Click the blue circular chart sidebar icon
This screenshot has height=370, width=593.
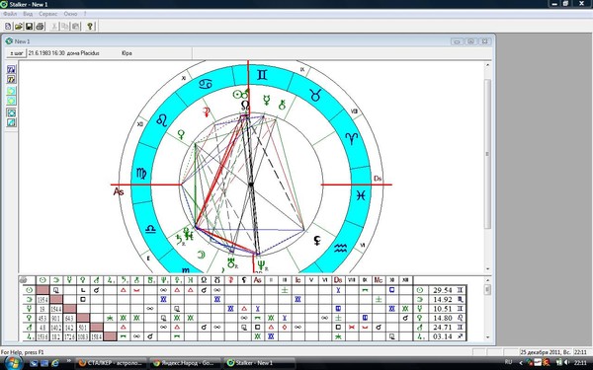pyautogui.click(x=11, y=112)
